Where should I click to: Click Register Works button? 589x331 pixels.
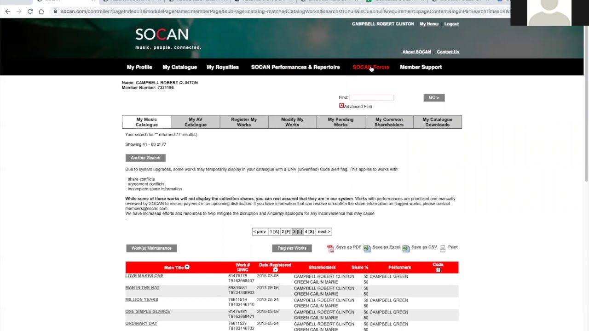click(292, 248)
